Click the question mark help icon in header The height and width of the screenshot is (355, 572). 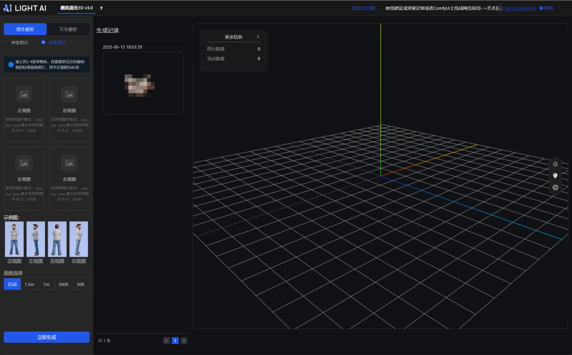click(x=101, y=8)
